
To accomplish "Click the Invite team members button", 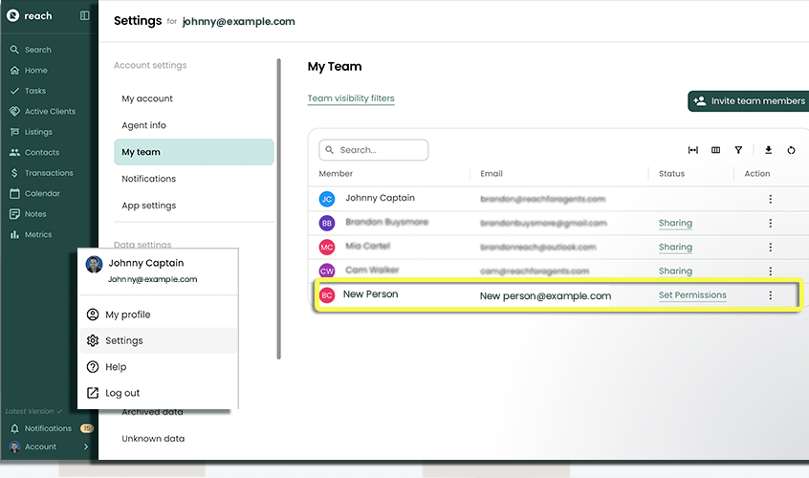I will pyautogui.click(x=748, y=101).
